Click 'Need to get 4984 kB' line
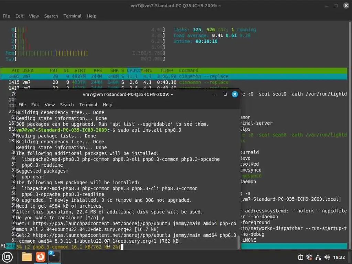The width and height of the screenshot is (352, 264). click(60, 206)
